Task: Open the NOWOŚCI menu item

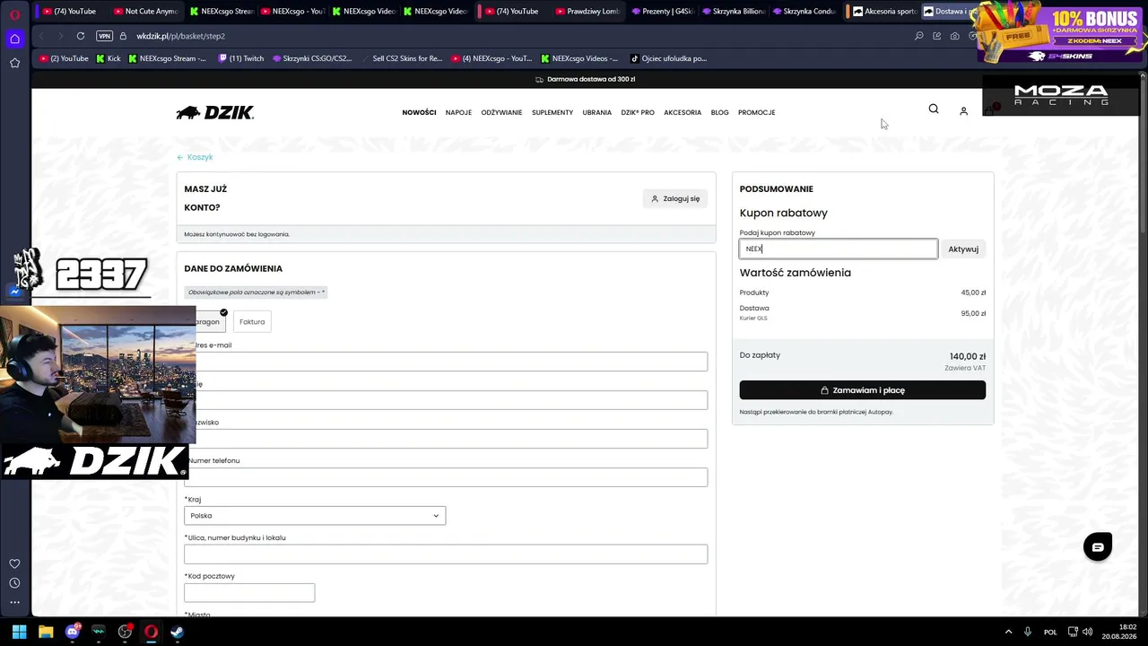Action: [419, 112]
